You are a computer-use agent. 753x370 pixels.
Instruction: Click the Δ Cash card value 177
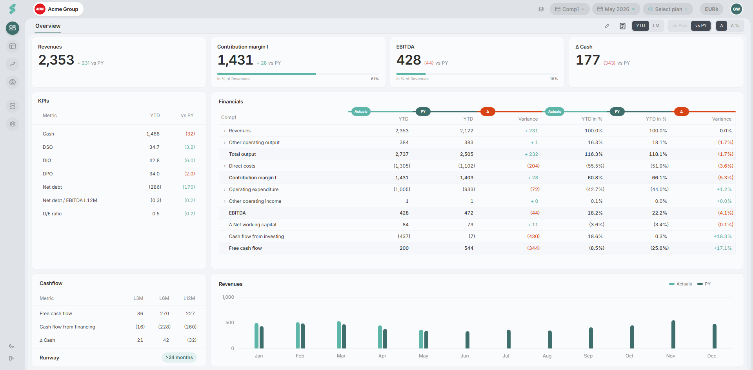(587, 60)
